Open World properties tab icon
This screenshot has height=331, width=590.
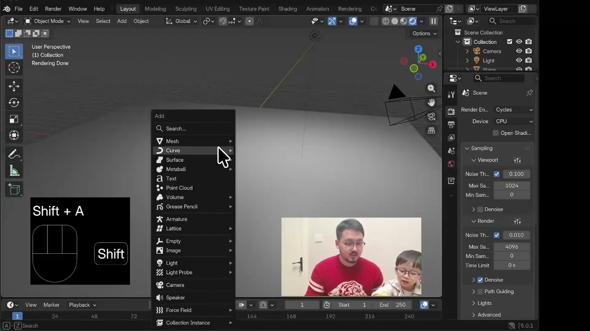[x=451, y=164]
